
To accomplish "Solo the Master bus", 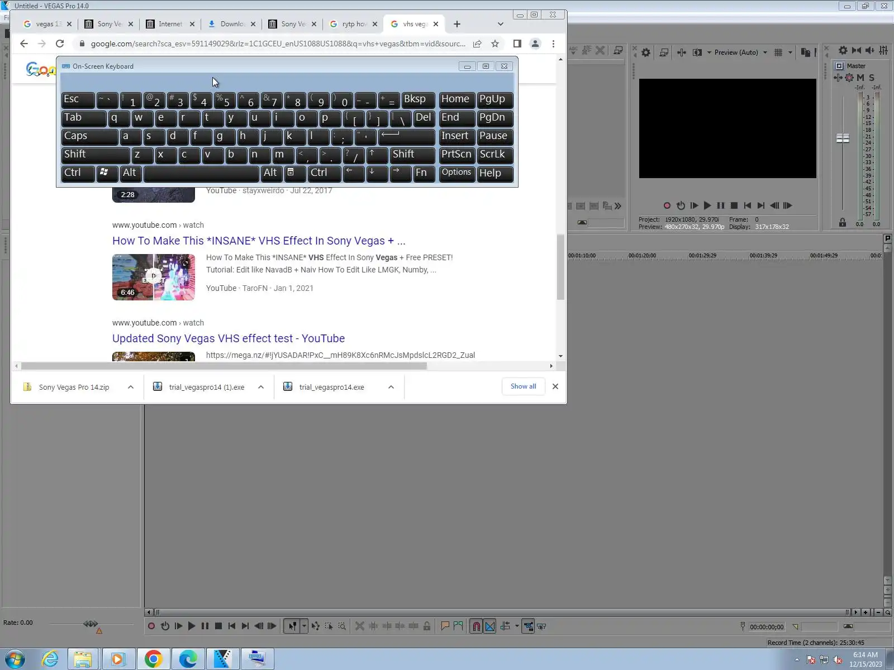I will click(x=872, y=78).
